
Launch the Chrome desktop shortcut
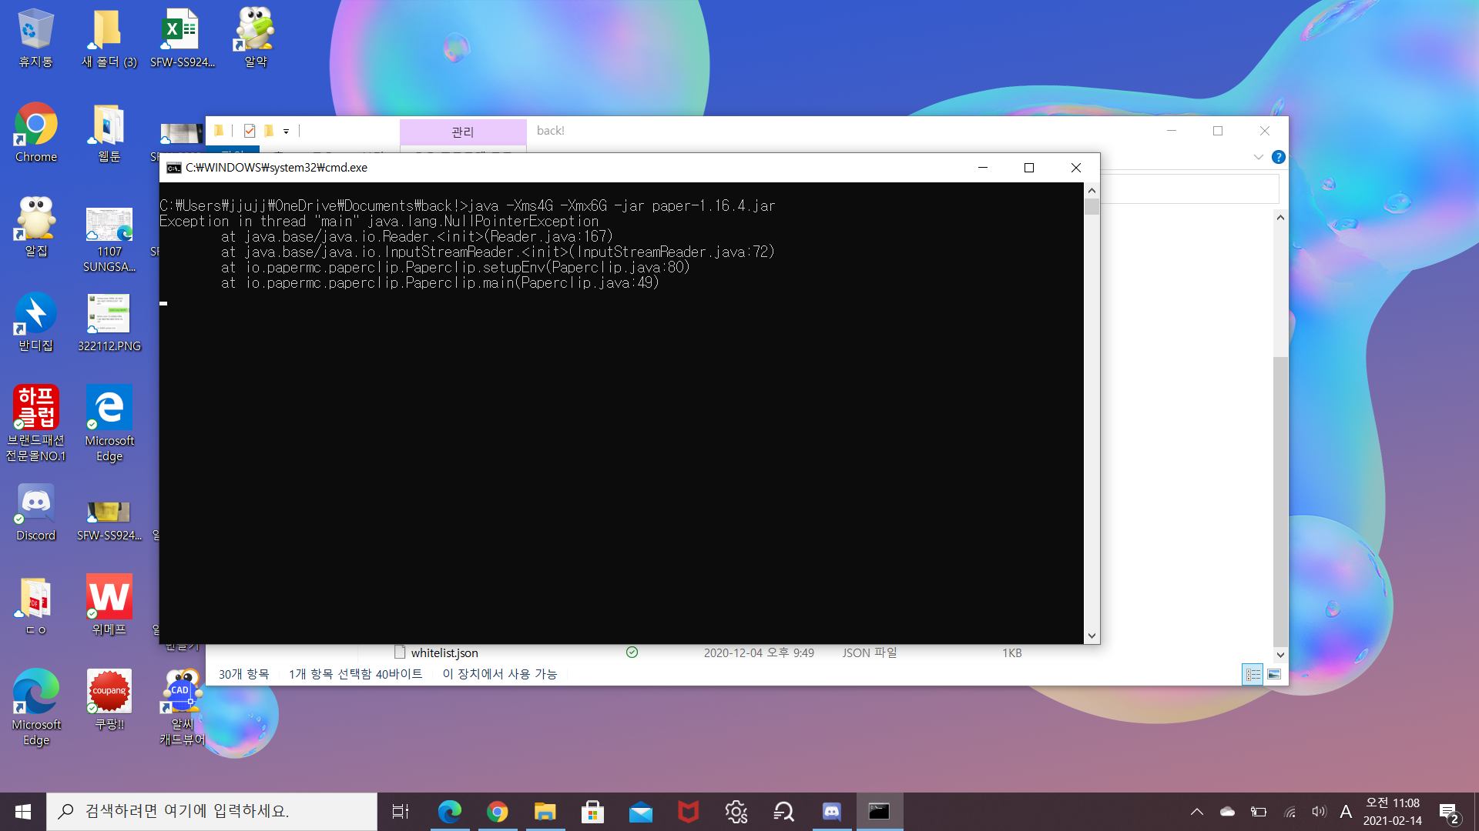pyautogui.click(x=35, y=132)
